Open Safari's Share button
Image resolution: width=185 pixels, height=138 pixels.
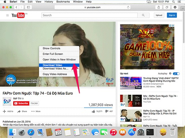pyautogui.click(x=159, y=7)
